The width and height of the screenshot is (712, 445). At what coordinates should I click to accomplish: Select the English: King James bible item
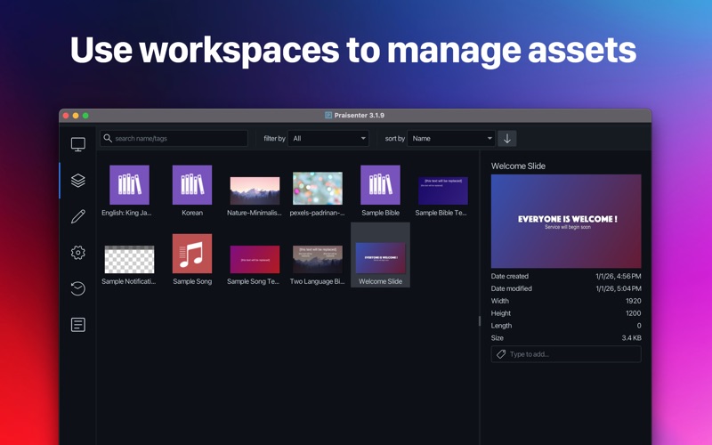[x=129, y=190]
